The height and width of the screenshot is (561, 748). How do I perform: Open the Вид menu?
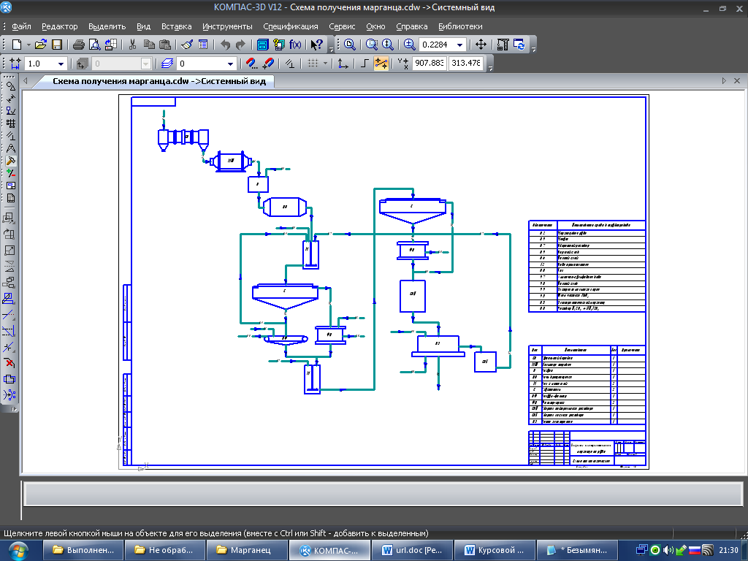click(143, 27)
